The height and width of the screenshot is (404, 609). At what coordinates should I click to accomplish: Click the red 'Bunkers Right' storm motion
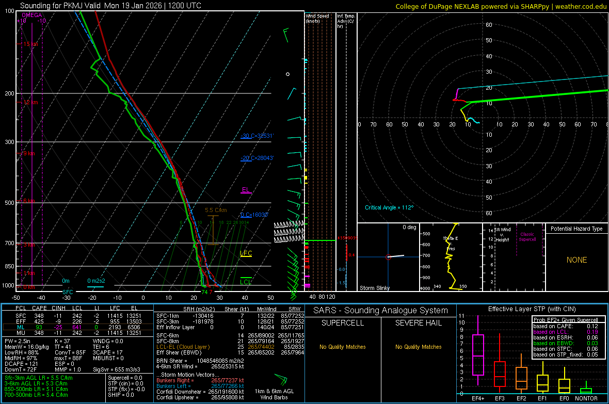coord(200,381)
